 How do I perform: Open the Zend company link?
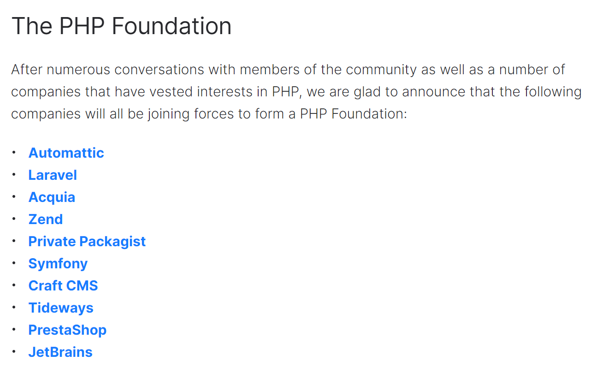pyautogui.click(x=46, y=219)
